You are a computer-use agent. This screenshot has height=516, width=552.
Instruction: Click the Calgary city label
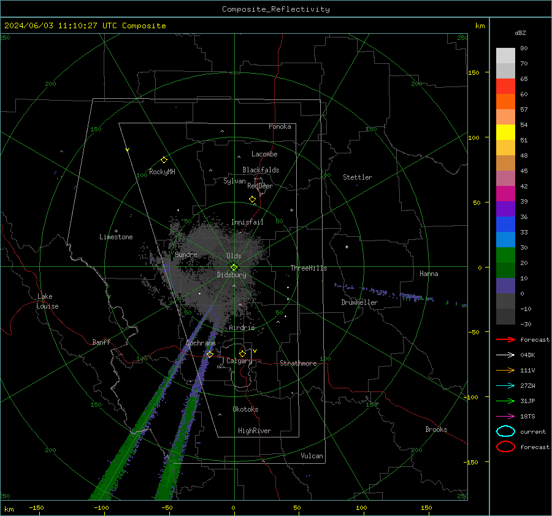coord(239,361)
